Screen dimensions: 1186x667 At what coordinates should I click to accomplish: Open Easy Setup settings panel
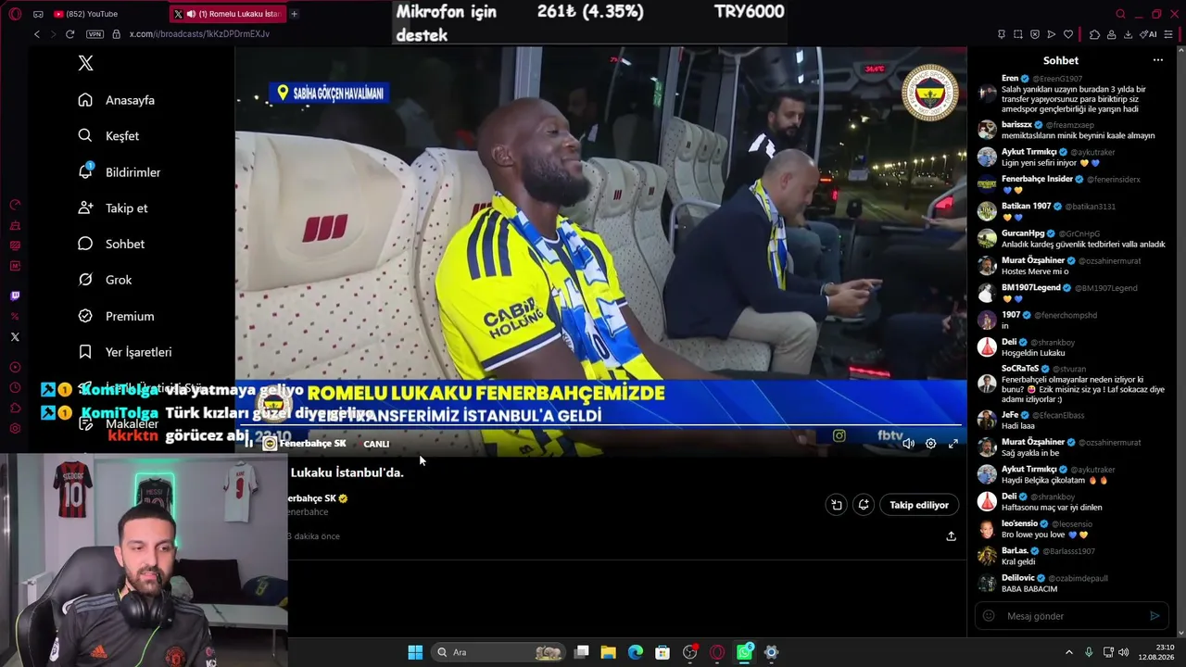click(x=1169, y=34)
